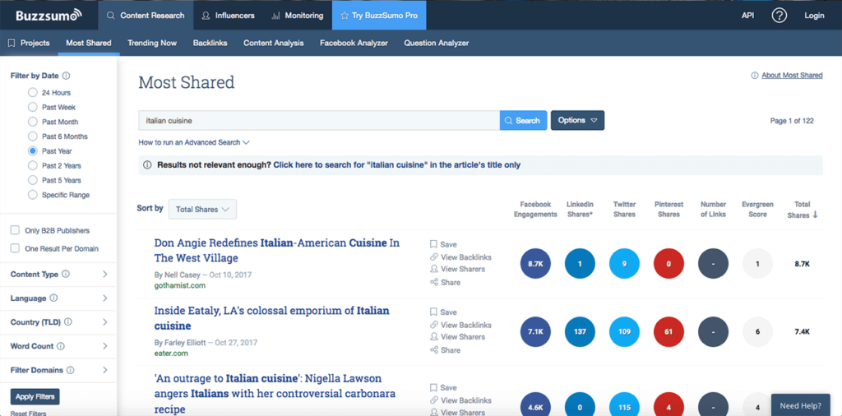Click the Word Count info icon

(x=61, y=346)
